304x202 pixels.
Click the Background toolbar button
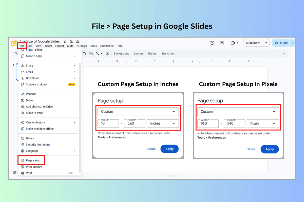[x=122, y=54]
